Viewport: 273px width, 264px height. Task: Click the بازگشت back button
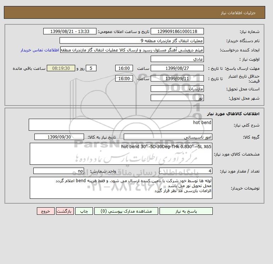65,211
